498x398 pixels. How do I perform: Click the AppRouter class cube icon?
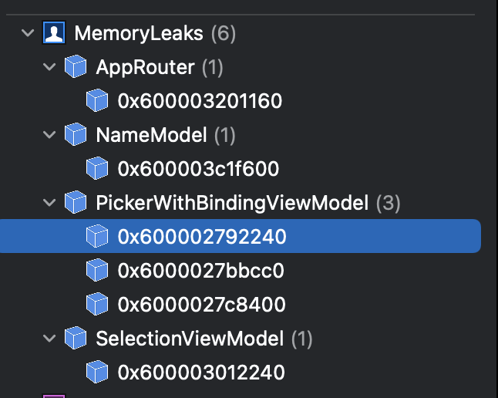coord(75,67)
